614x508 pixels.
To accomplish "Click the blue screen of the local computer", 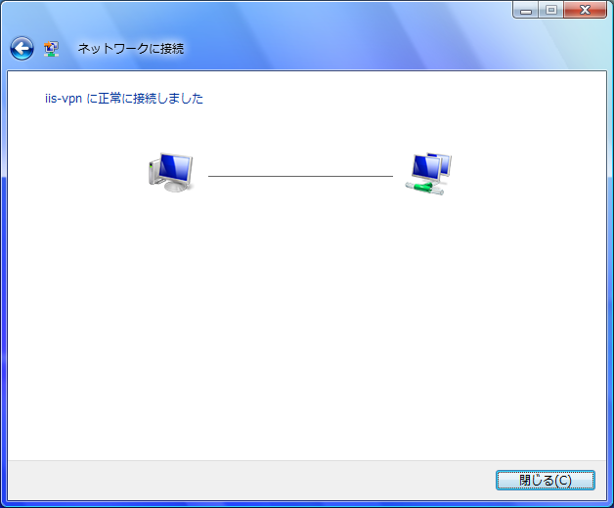I will pyautogui.click(x=175, y=167).
